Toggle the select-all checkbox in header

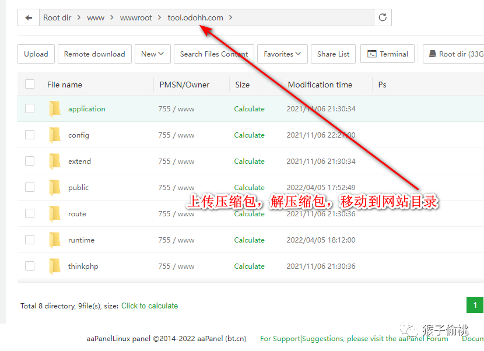[x=30, y=85]
